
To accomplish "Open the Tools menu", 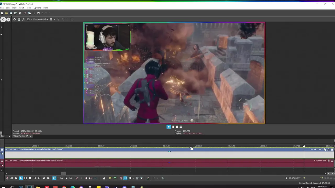I will pos(29,8).
